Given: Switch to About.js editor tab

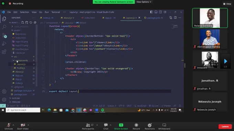Looking at the screenshot, I should point(67,18).
